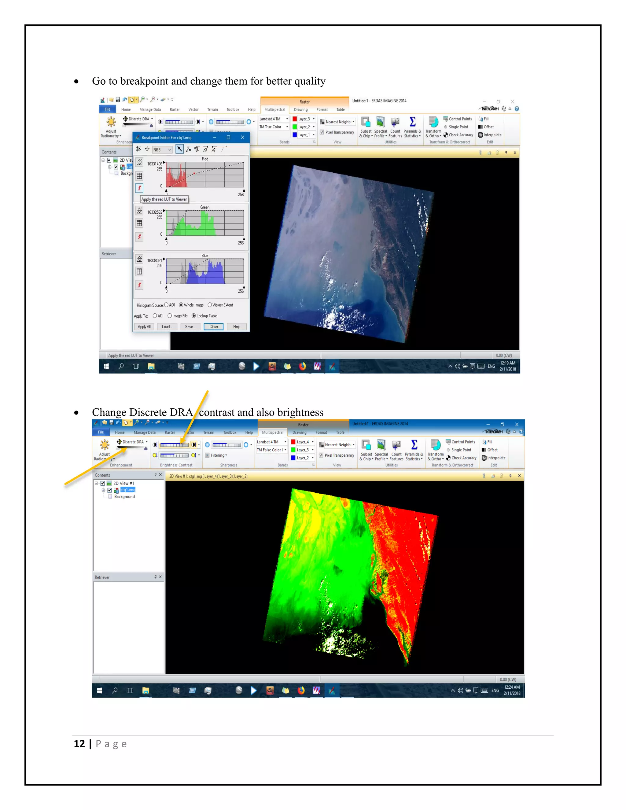Open the Drawing tab in the bottom ERDAS window
The image size is (626, 810).
(299, 433)
